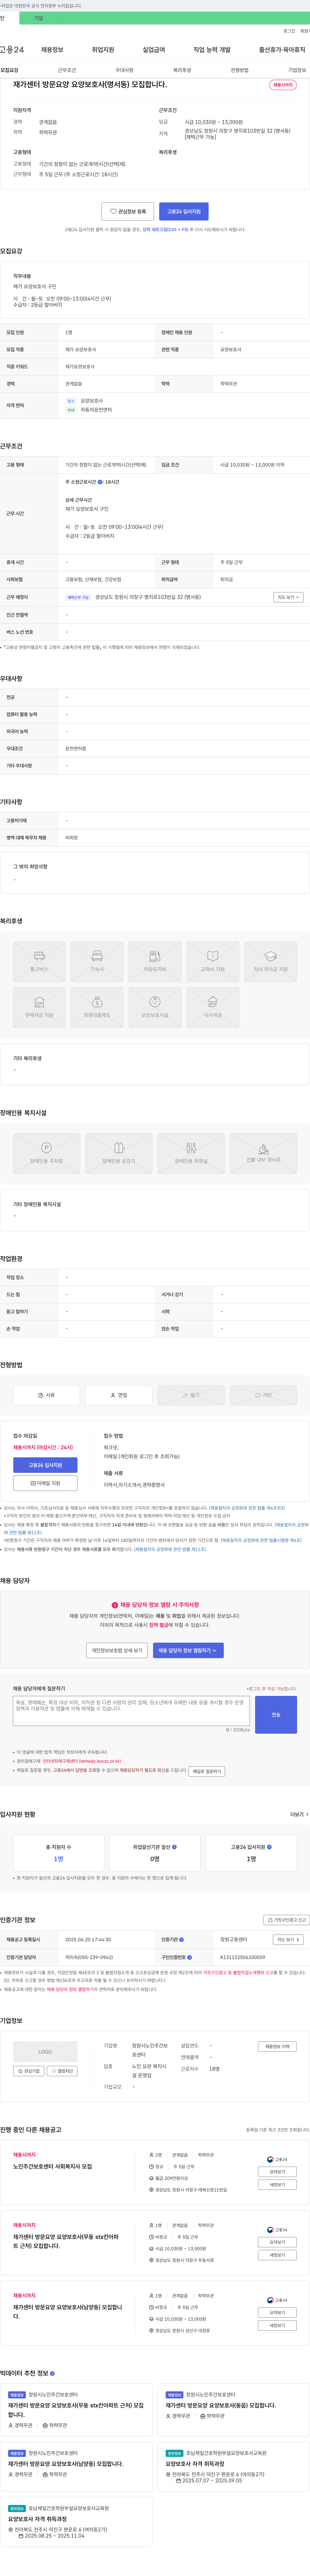Click the 요양보호시설 benefit icon
310x2576 pixels.
[x=155, y=1007]
